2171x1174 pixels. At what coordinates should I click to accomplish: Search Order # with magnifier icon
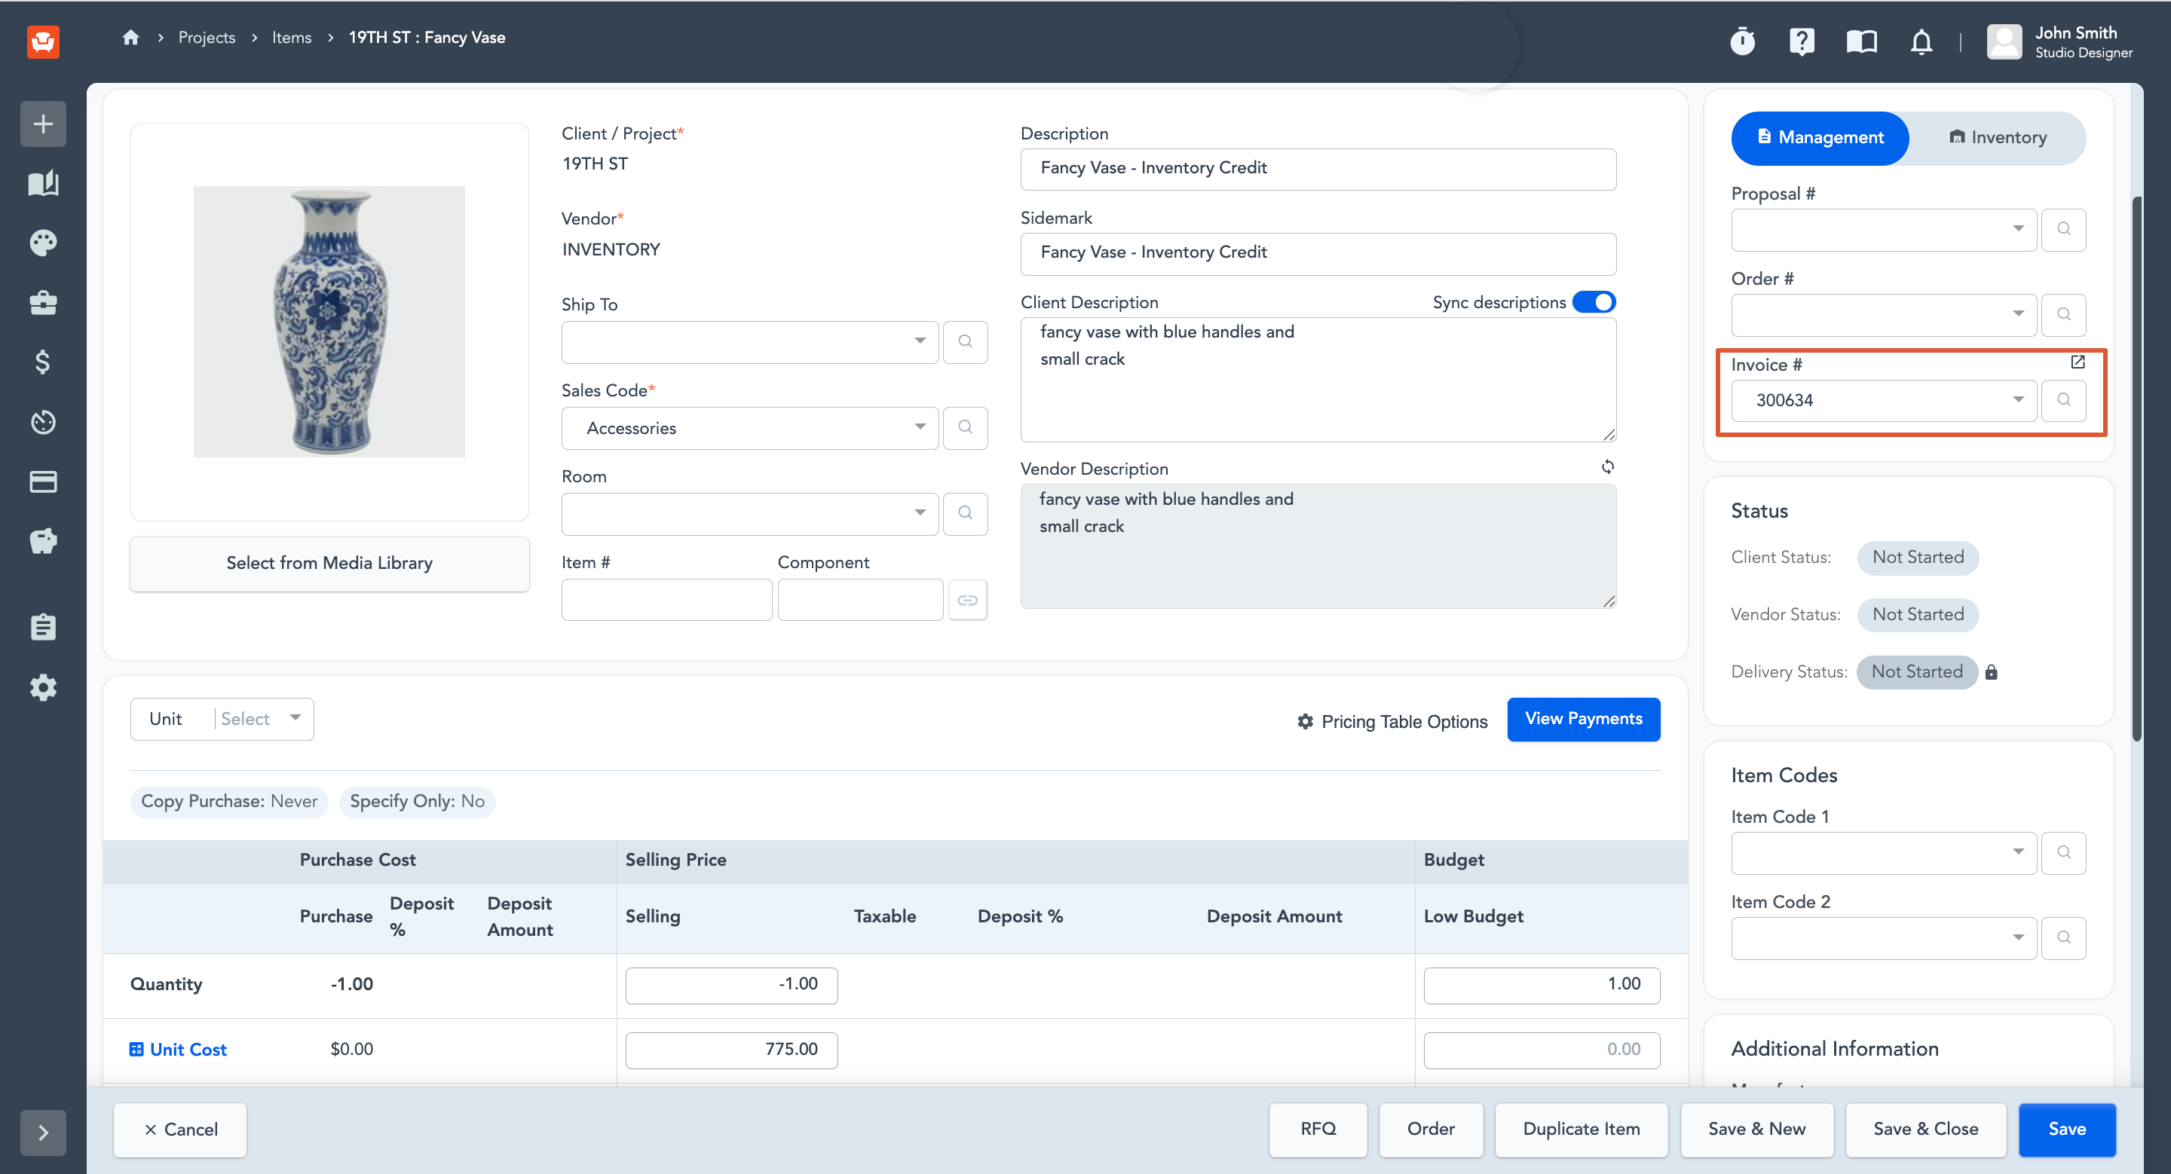pos(2063,314)
